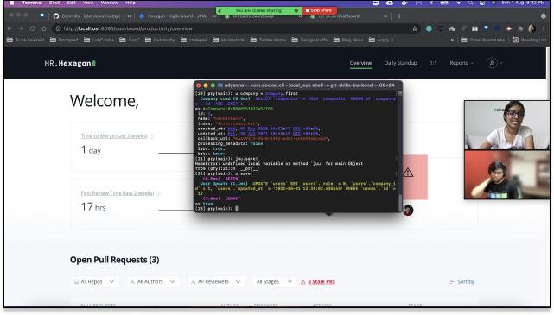Open the Design stuffs bookmarks folder
This screenshot has height=315, width=554.
coord(309,40)
